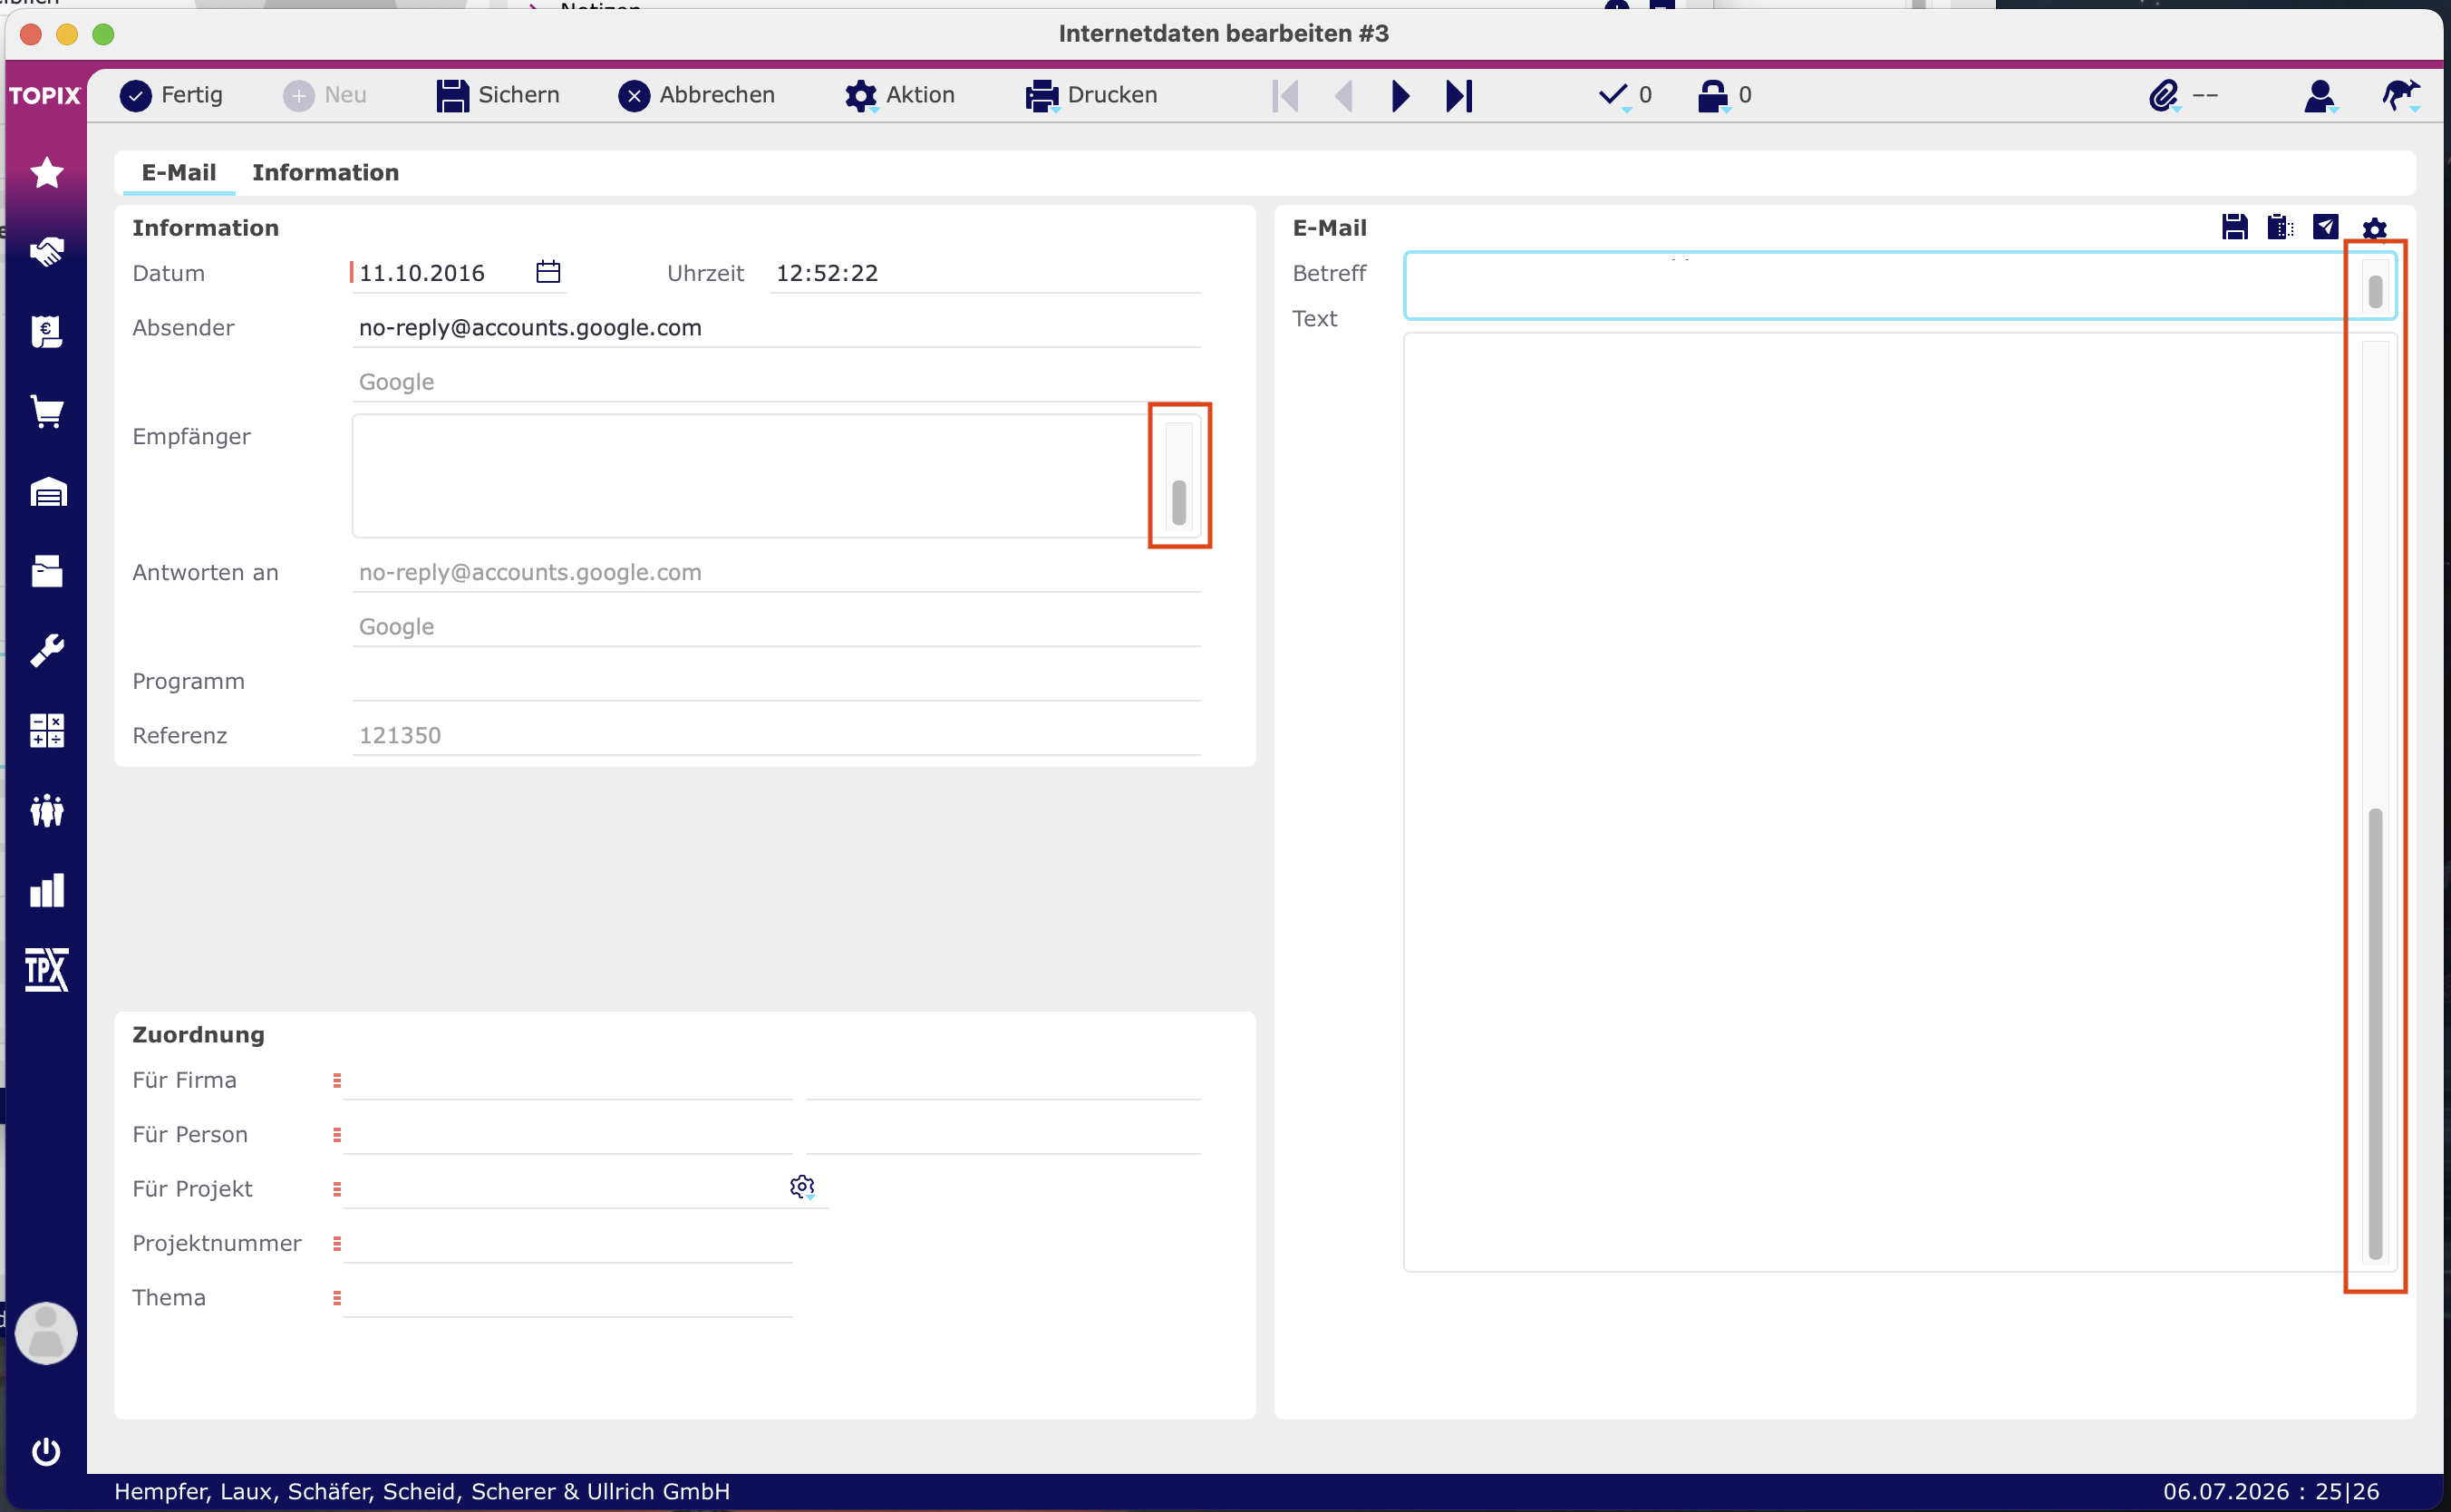Click the power icon in sidebar
The image size is (2451, 1512).
[x=46, y=1451]
